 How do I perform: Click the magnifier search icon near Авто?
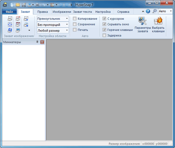pyautogui.click(x=154, y=12)
